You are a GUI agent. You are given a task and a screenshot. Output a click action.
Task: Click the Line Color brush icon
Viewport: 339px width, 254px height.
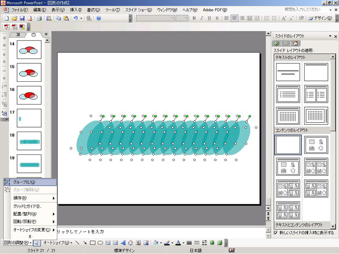(167, 243)
